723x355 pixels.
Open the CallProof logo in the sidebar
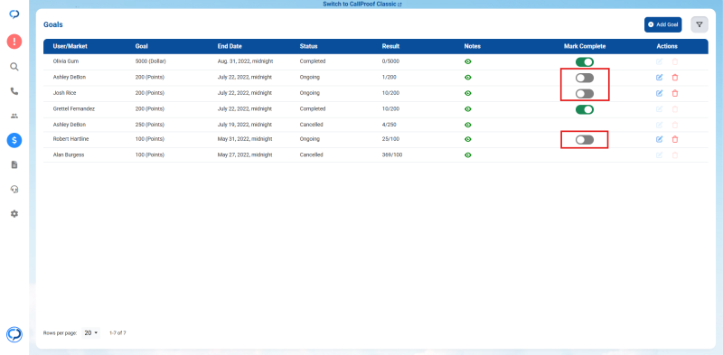[x=14, y=14]
